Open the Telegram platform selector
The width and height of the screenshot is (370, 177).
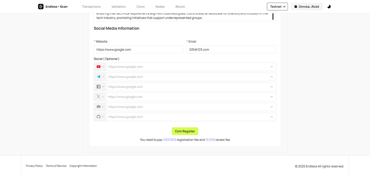100,77
